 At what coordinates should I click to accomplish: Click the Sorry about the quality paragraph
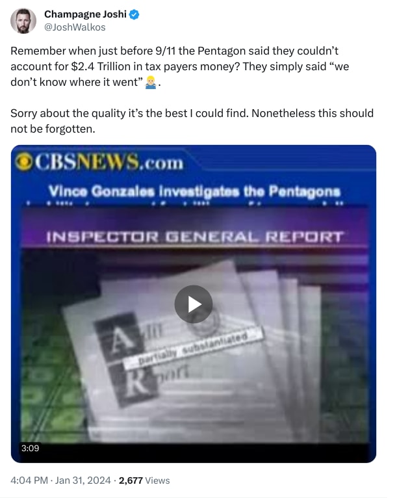pos(192,121)
